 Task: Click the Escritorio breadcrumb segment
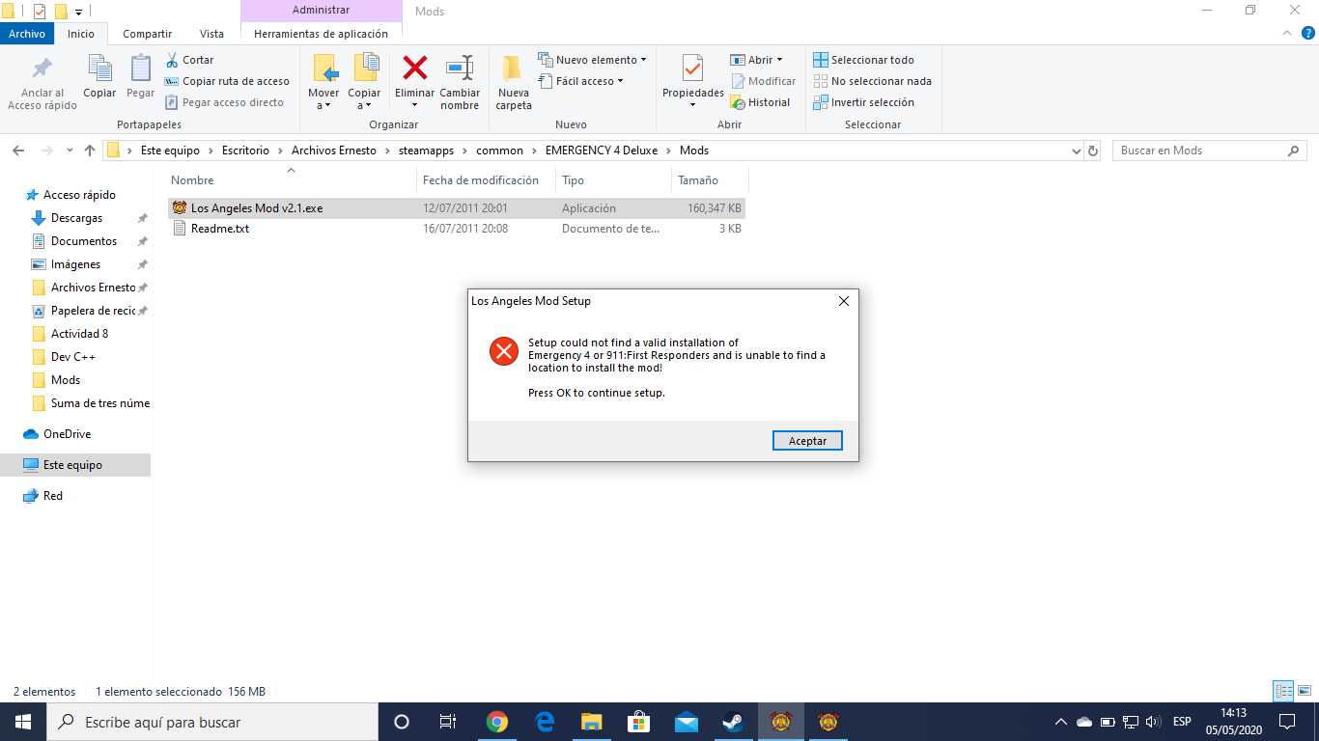pos(245,151)
